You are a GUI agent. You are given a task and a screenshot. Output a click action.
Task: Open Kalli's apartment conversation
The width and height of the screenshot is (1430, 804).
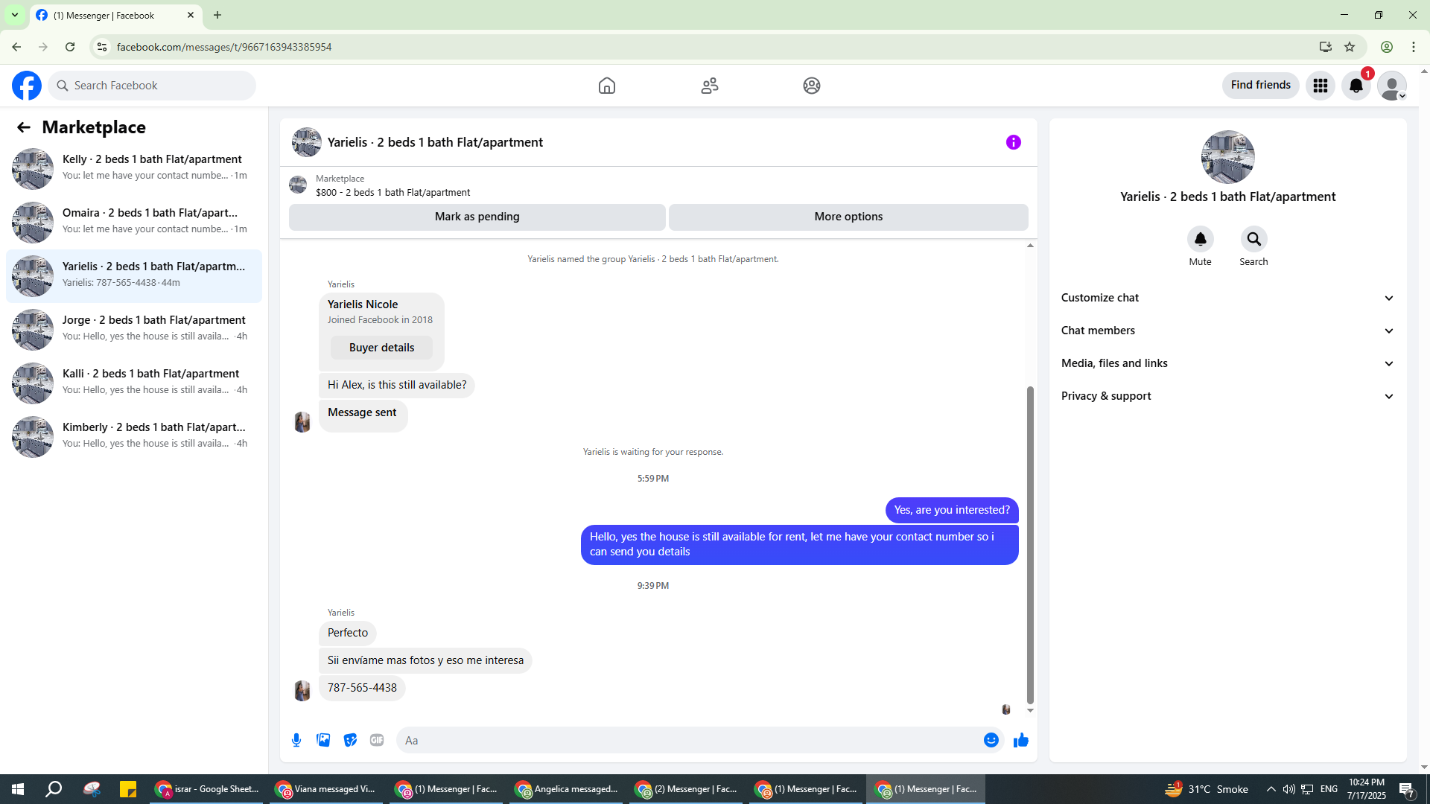(x=134, y=383)
